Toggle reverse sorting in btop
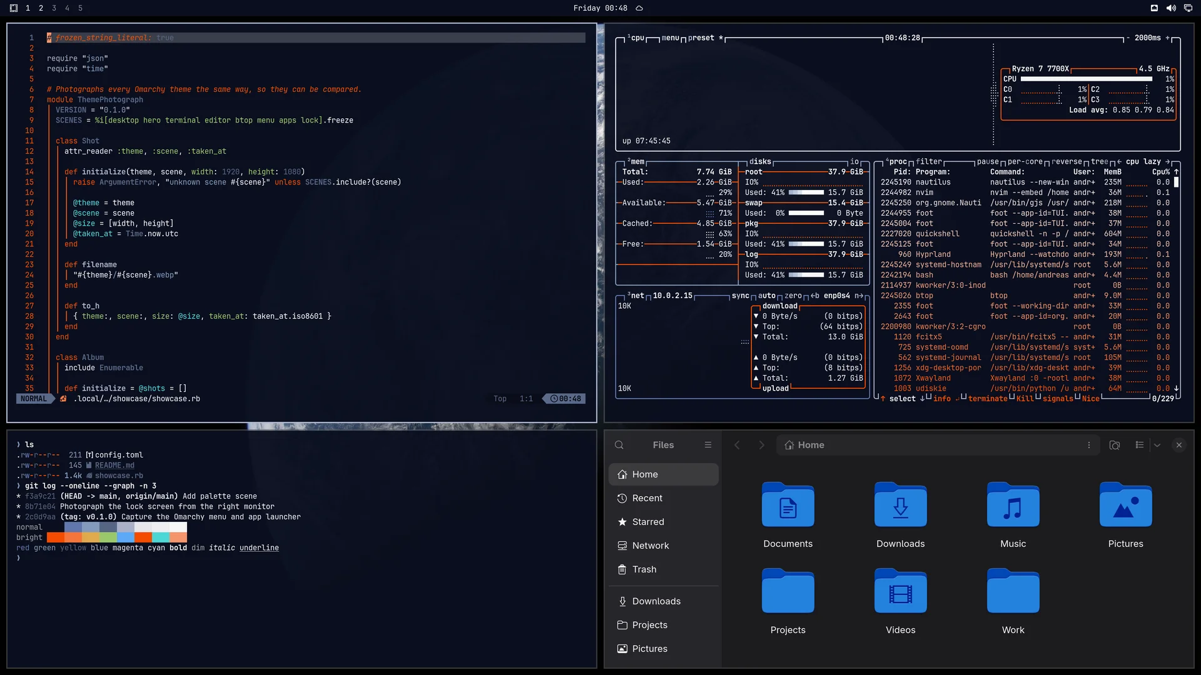The height and width of the screenshot is (675, 1201). pyautogui.click(x=1067, y=162)
